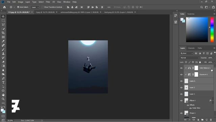Open the Window menu
Image resolution: width=216 pixels, height=122 pixels.
[x=67, y=2]
